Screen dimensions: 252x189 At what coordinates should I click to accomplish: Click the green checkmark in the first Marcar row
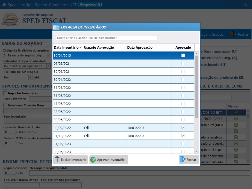pyautogui.click(x=236, y=112)
